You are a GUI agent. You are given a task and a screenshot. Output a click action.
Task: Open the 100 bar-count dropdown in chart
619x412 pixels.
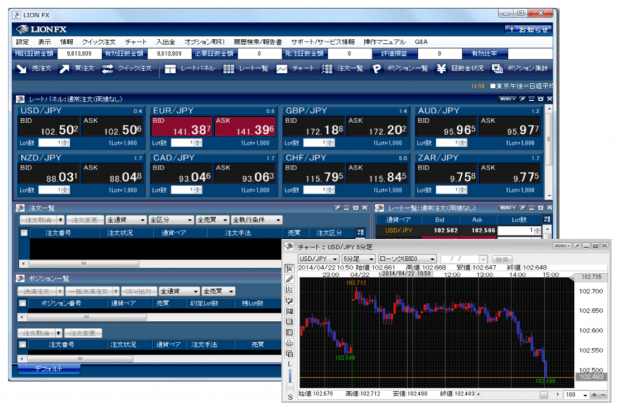[576, 395]
